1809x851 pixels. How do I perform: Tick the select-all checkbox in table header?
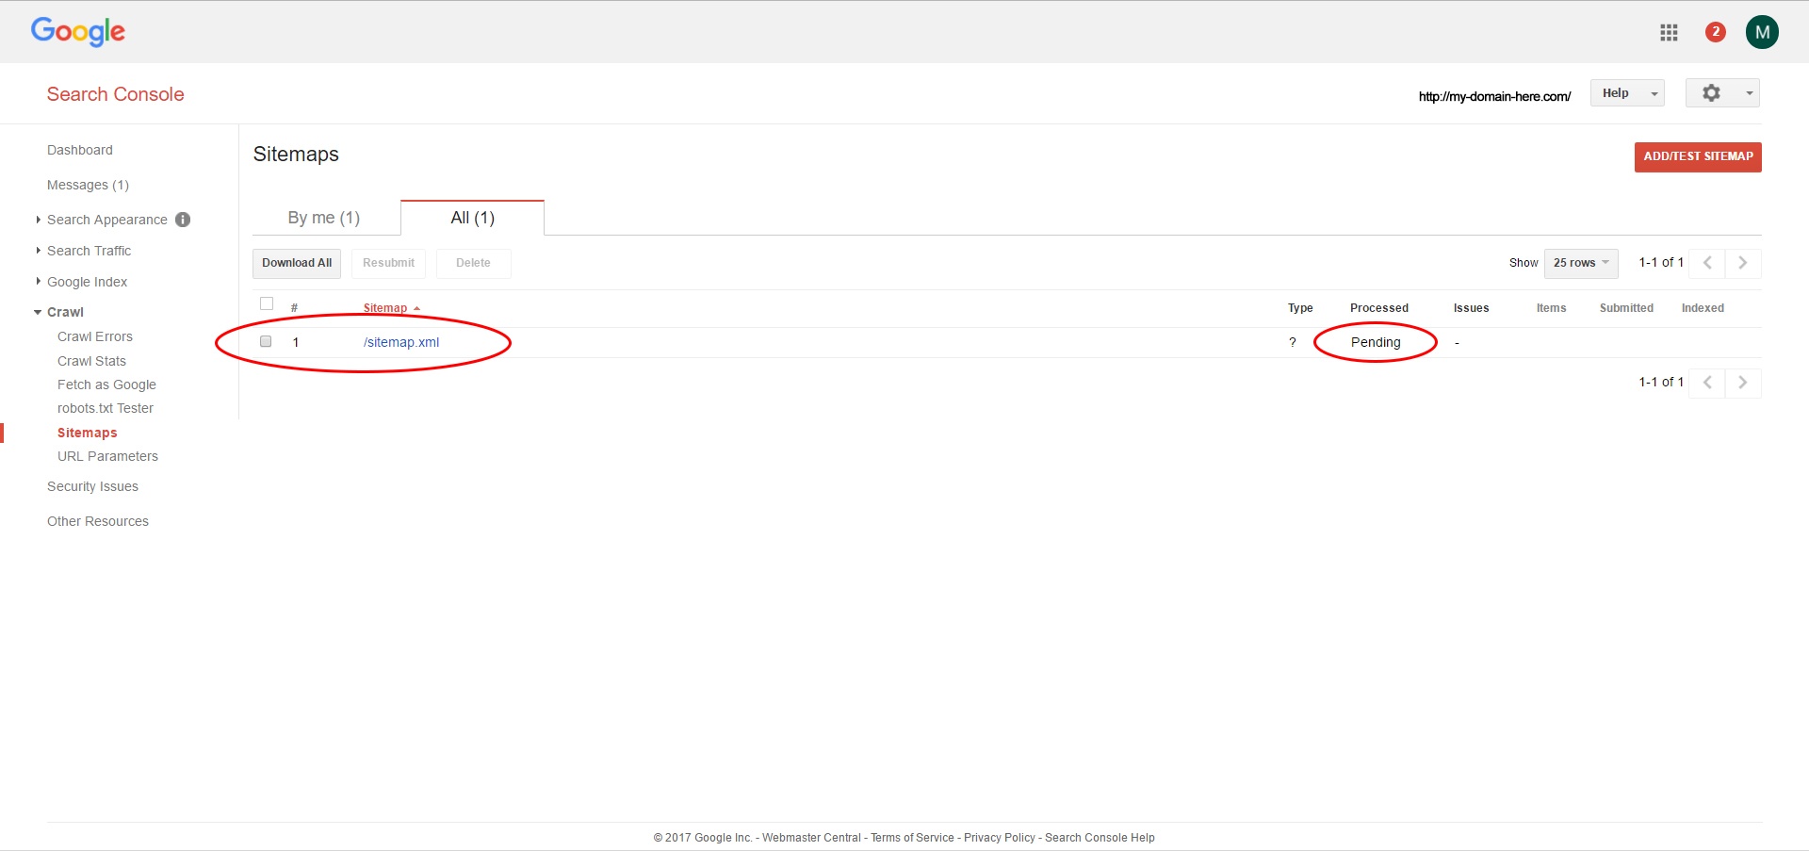click(x=267, y=303)
